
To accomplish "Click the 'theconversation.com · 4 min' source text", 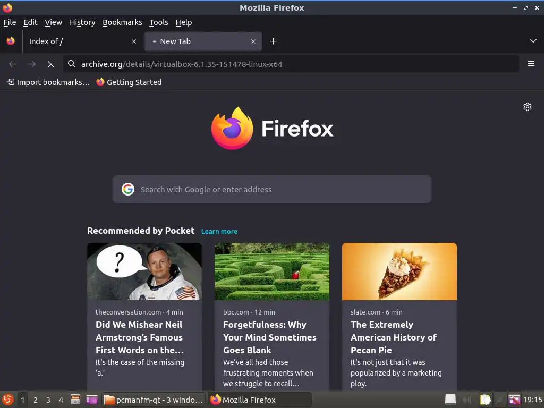I will point(139,312).
